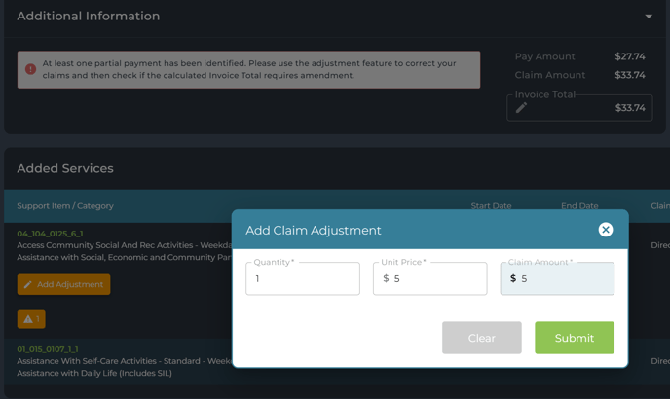Open support item 01_015_0107_1_1
Image resolution: width=670 pixels, height=399 pixels.
[48, 348]
